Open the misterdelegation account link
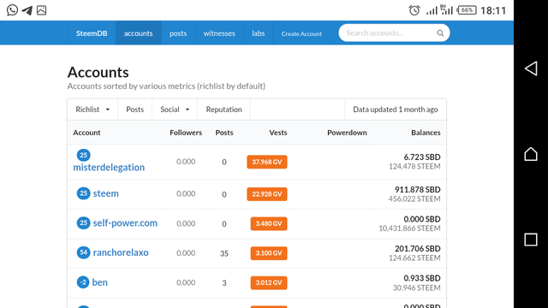The width and height of the screenshot is (548, 308). tap(109, 168)
